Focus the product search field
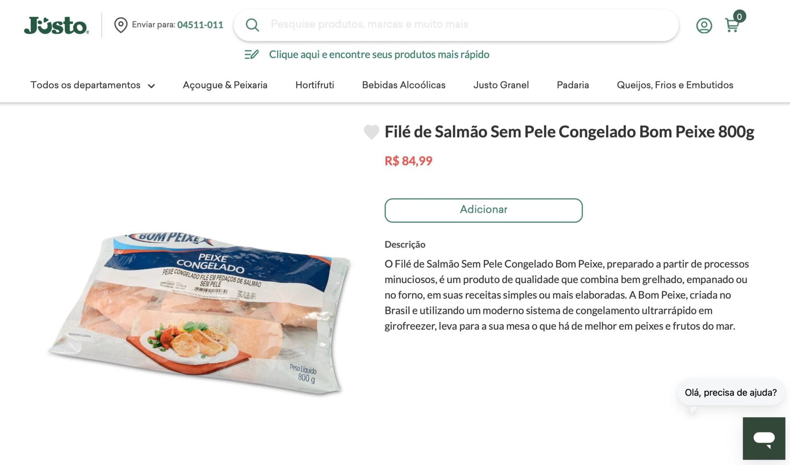The width and height of the screenshot is (790, 465). pyautogui.click(x=456, y=25)
